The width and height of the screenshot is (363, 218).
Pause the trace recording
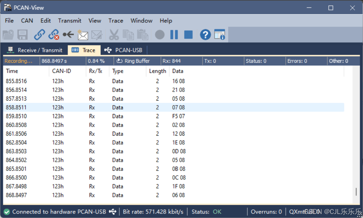pos(174,35)
